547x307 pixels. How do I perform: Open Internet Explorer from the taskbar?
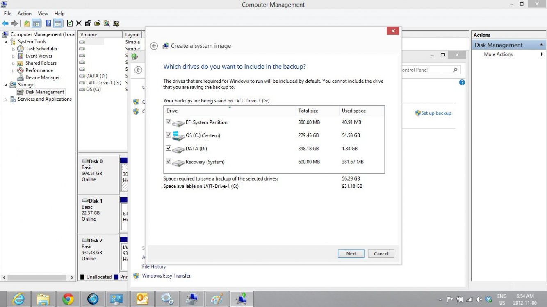(x=18, y=299)
